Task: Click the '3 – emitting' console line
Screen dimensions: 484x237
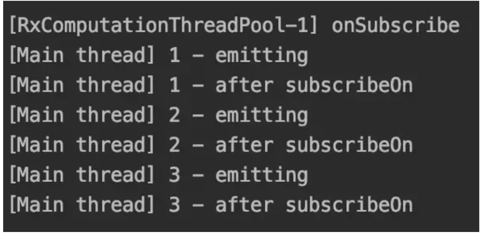Action: [x=159, y=175]
